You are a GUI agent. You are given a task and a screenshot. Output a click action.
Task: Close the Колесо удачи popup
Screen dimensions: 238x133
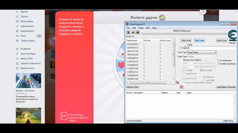[203, 11]
